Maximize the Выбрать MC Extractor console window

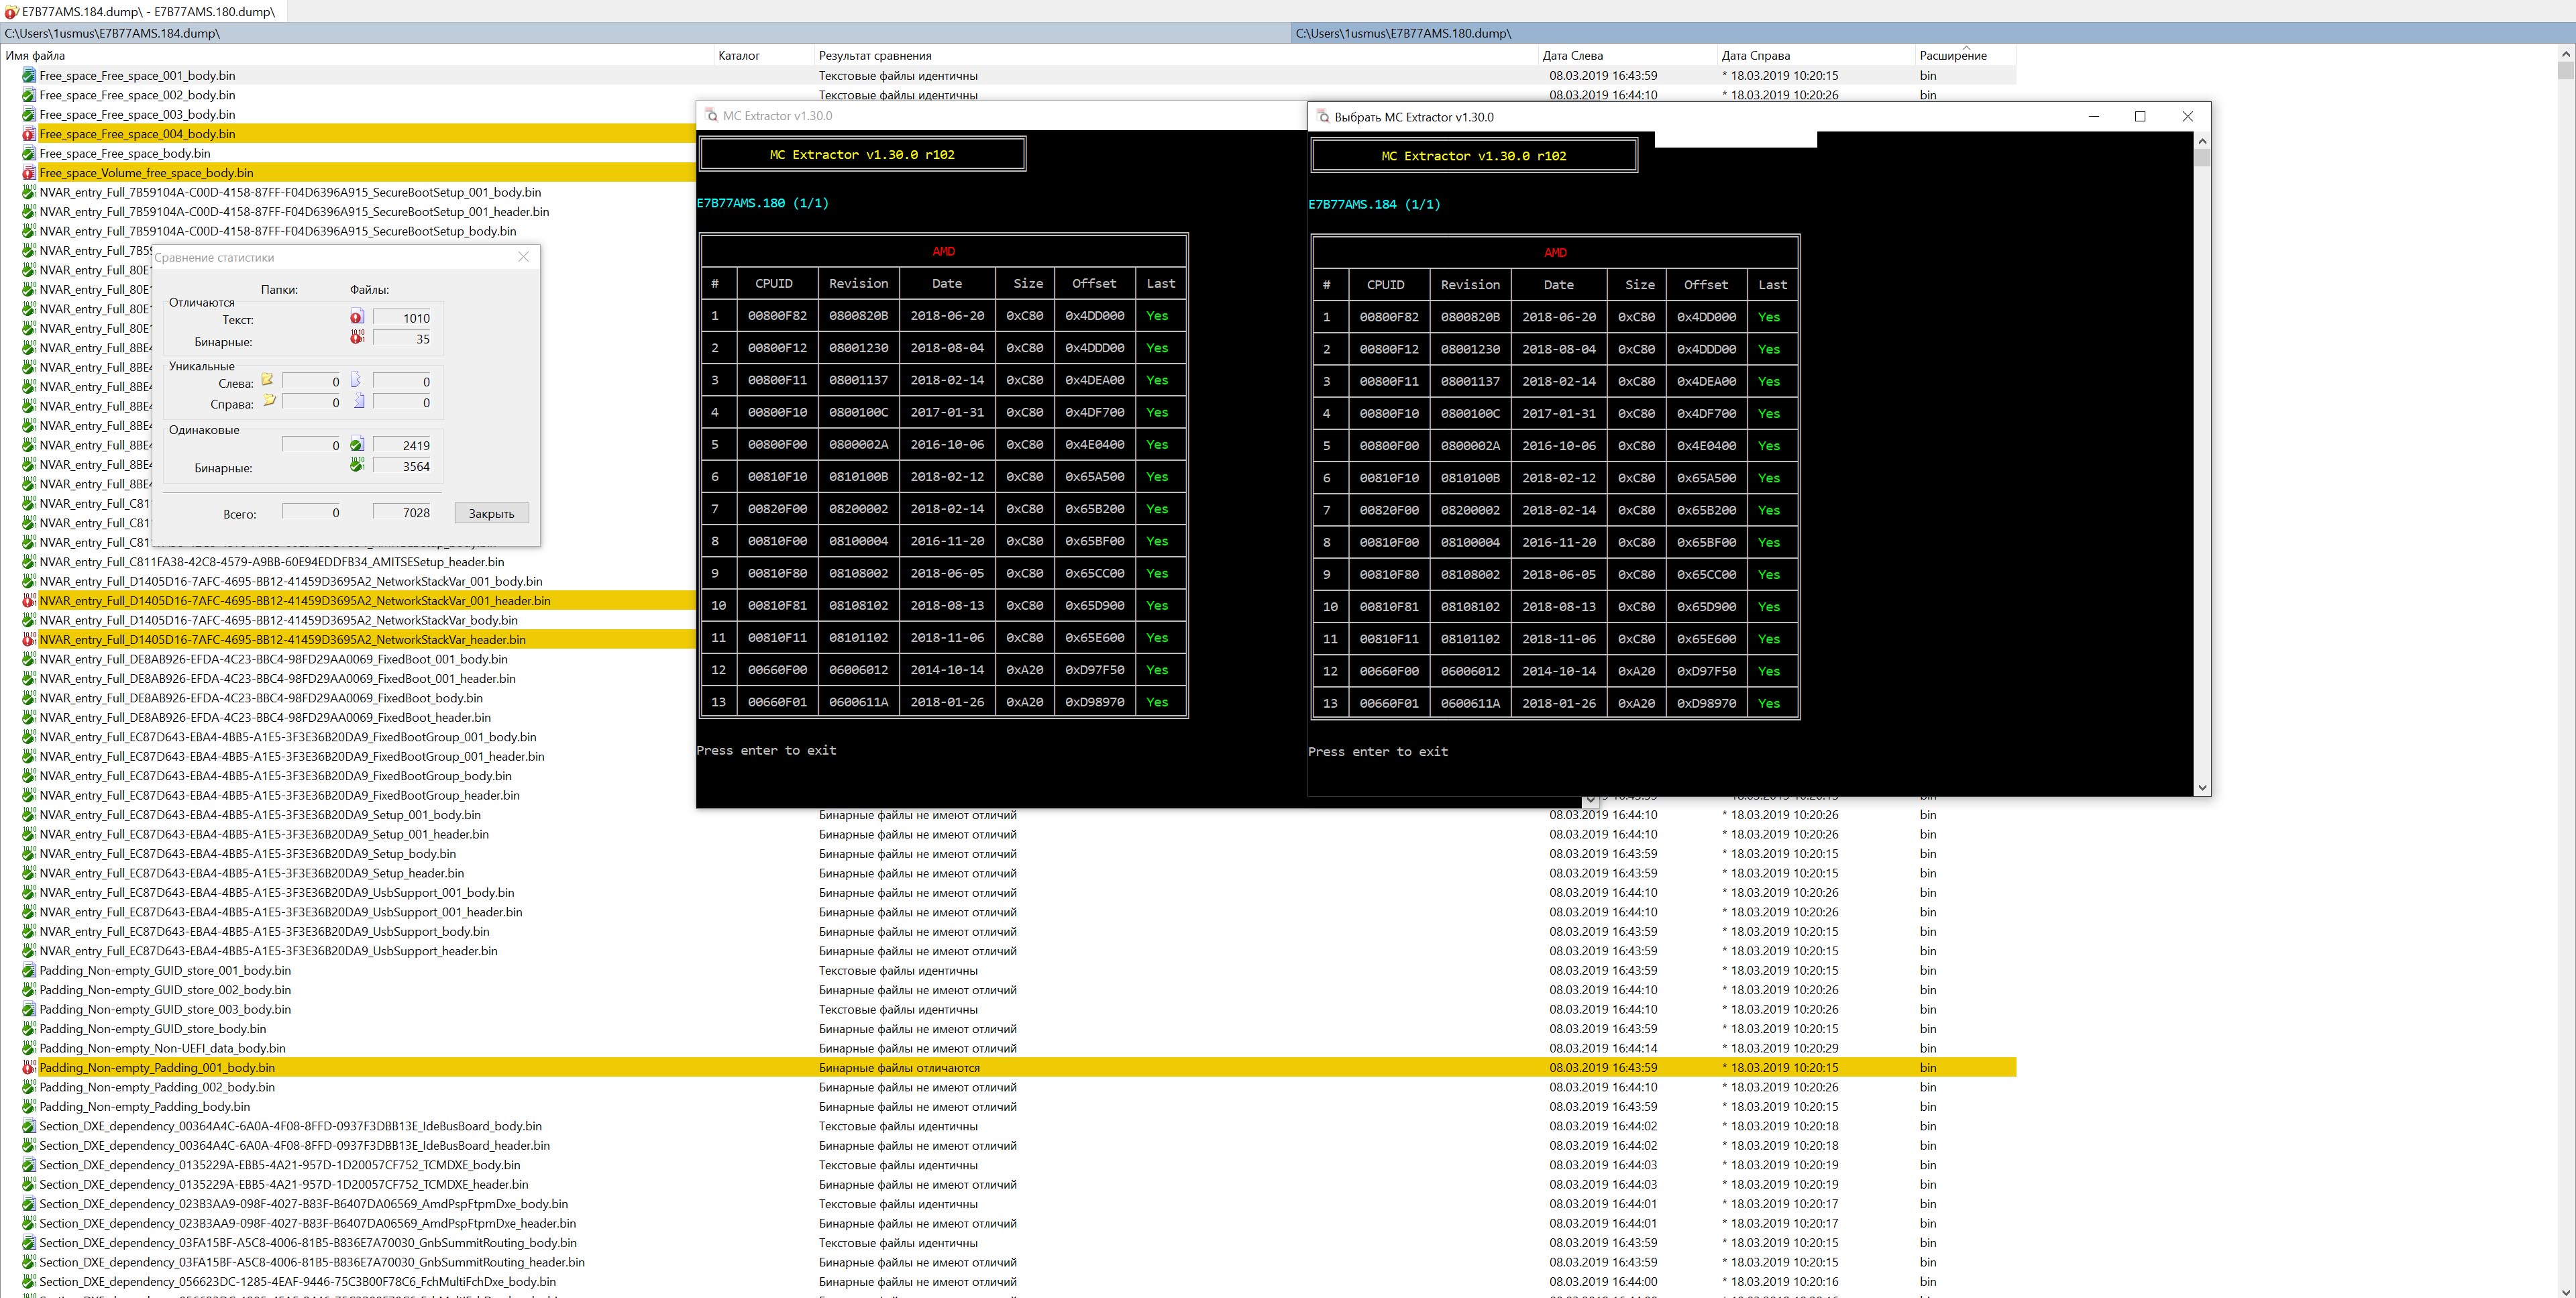[x=2140, y=117]
